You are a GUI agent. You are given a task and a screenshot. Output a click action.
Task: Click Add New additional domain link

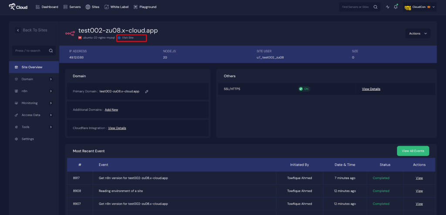point(111,110)
